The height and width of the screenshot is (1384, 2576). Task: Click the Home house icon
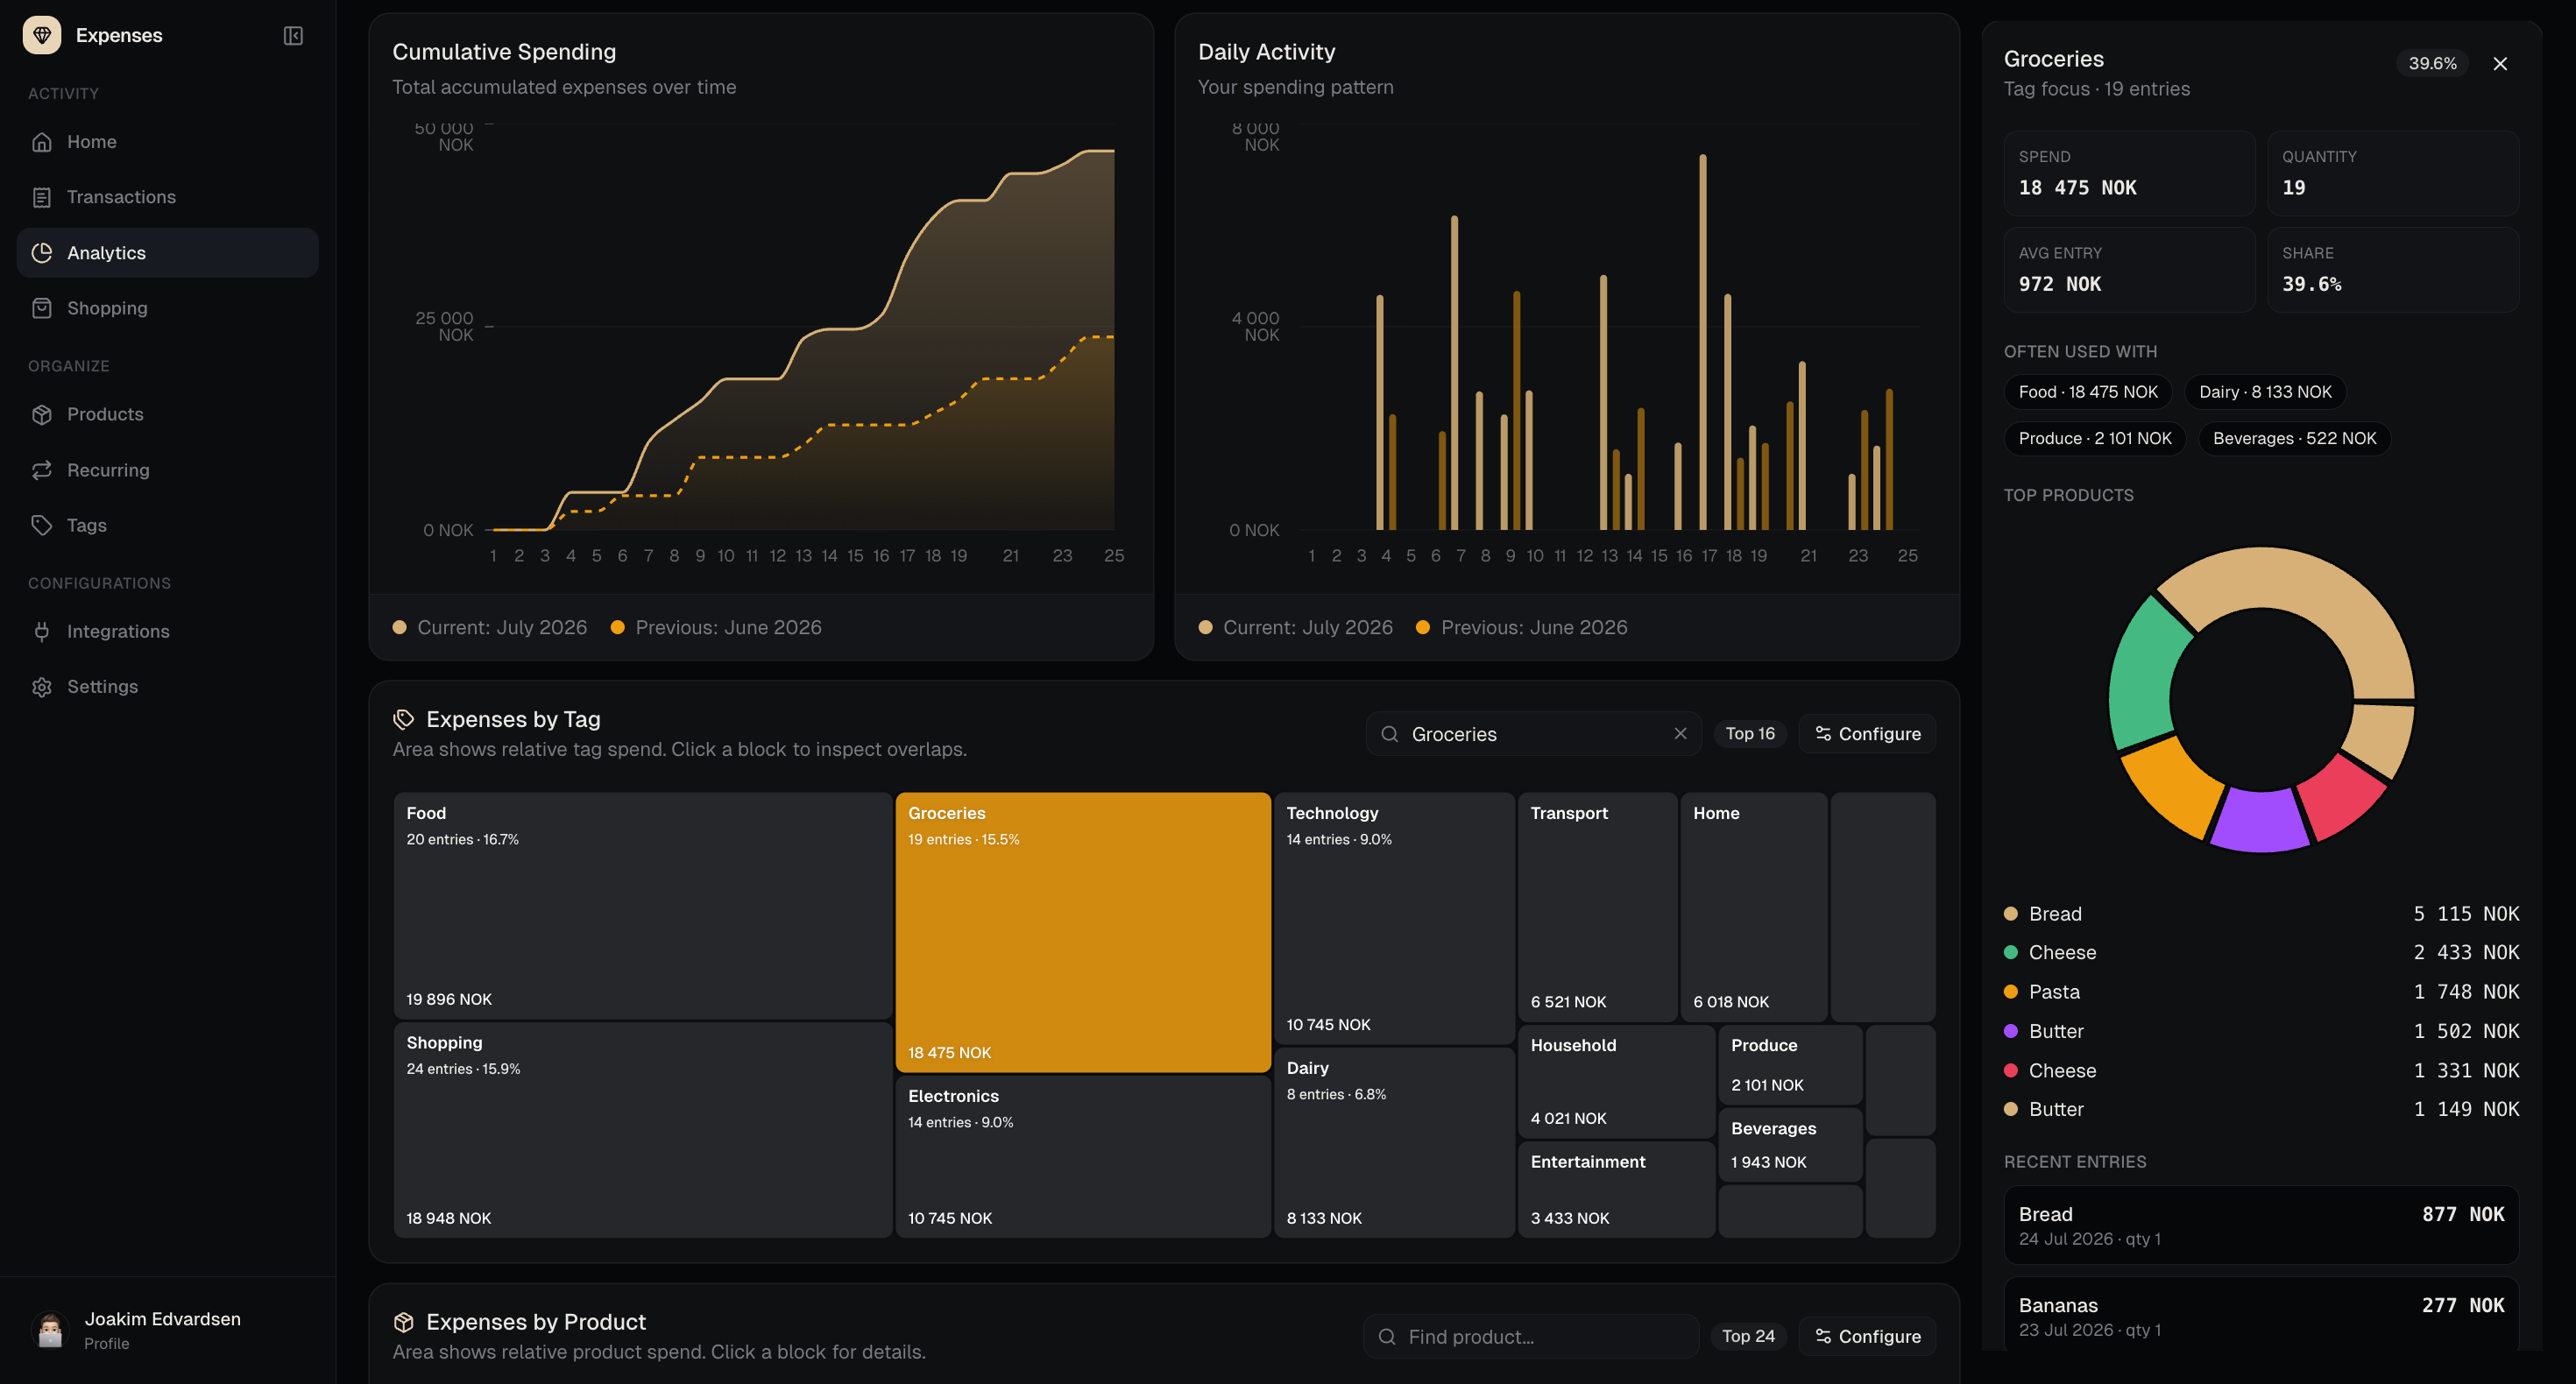42,142
